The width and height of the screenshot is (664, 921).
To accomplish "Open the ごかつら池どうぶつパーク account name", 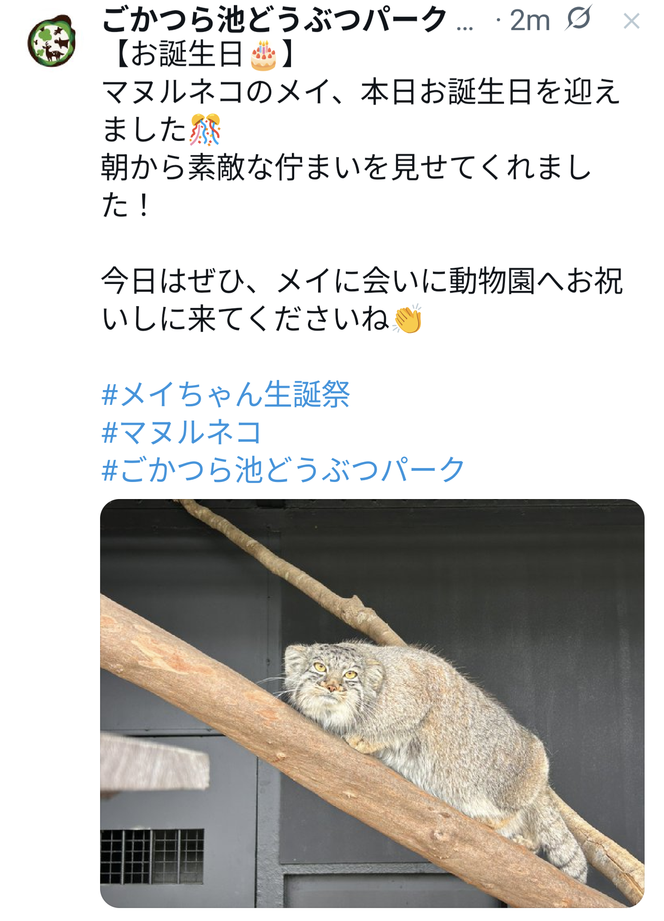I will [274, 19].
